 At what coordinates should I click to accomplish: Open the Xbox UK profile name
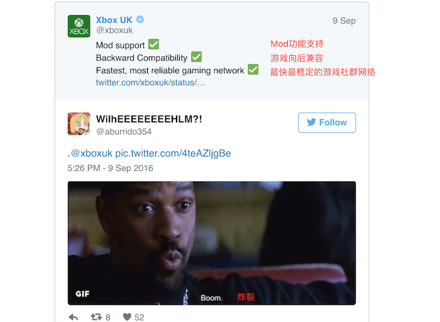(x=114, y=20)
